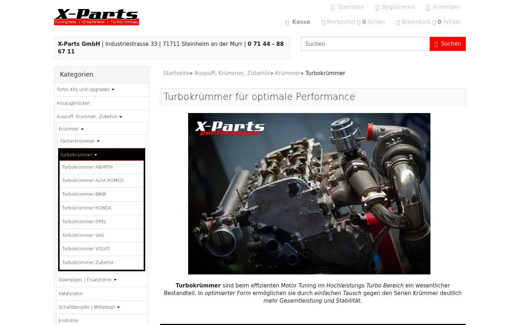Open Turbokrümmer BMW category
Image resolution: width=520 pixels, height=325 pixels.
pyautogui.click(x=101, y=194)
